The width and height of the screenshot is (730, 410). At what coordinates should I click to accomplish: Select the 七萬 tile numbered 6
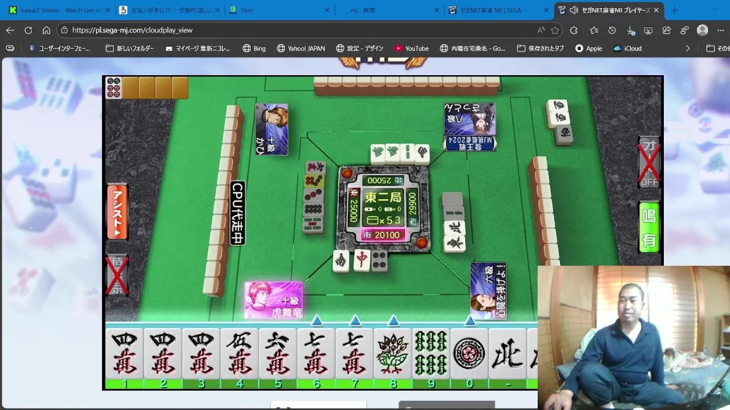point(315,354)
